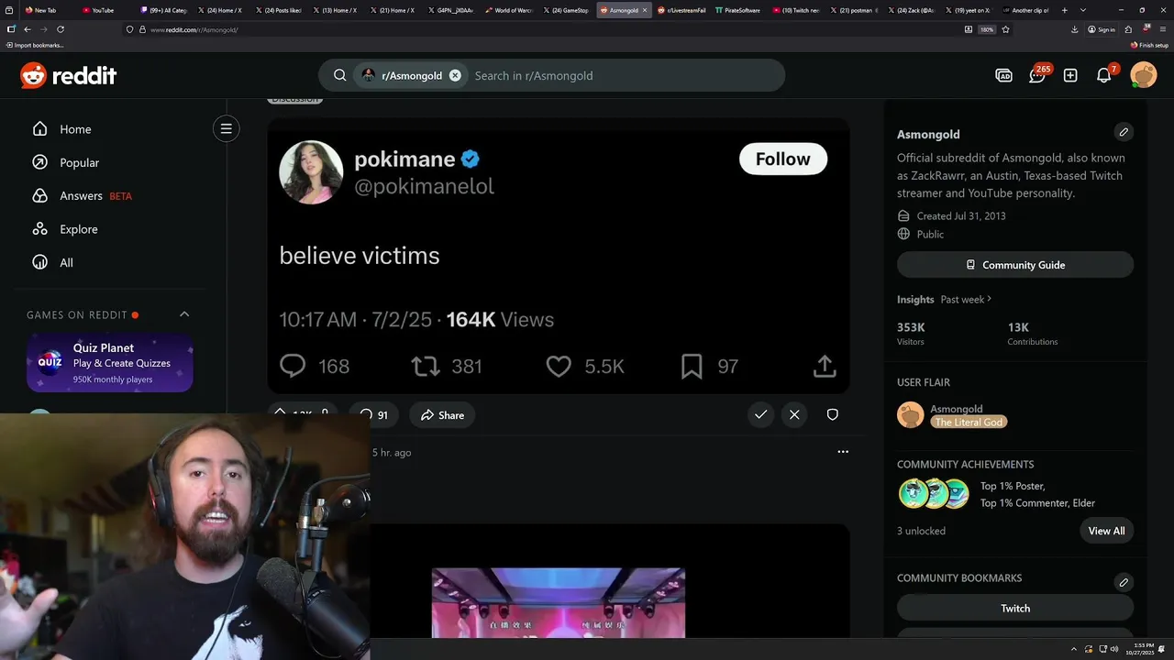Screen dimensions: 1174x660
Task: Open All in the sidebar
Action: point(66,262)
